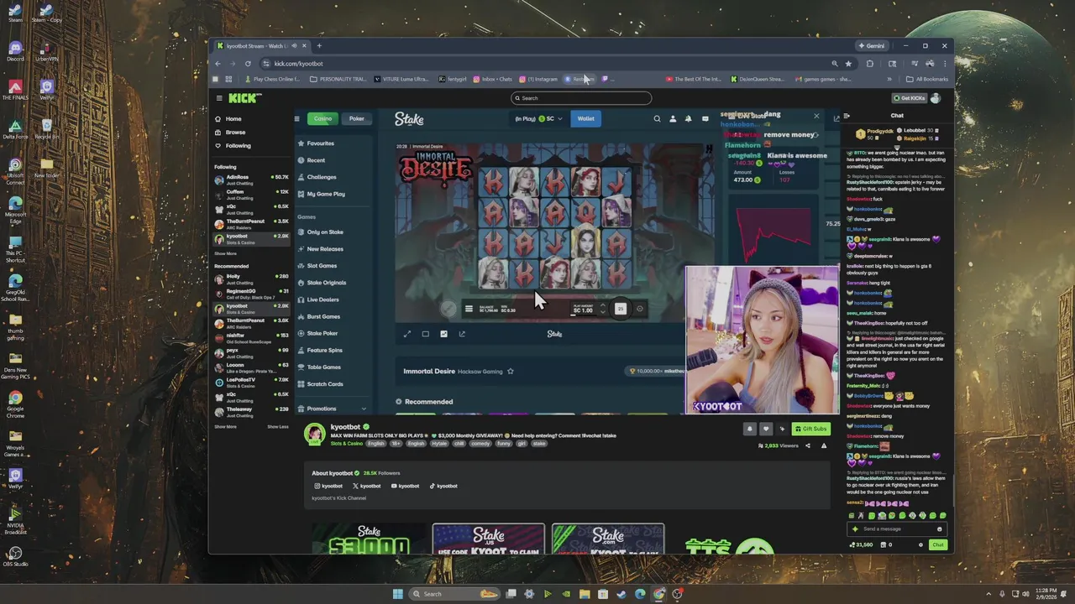This screenshot has height=604, width=1075.
Task: Click the green Chat send button
Action: click(937, 545)
